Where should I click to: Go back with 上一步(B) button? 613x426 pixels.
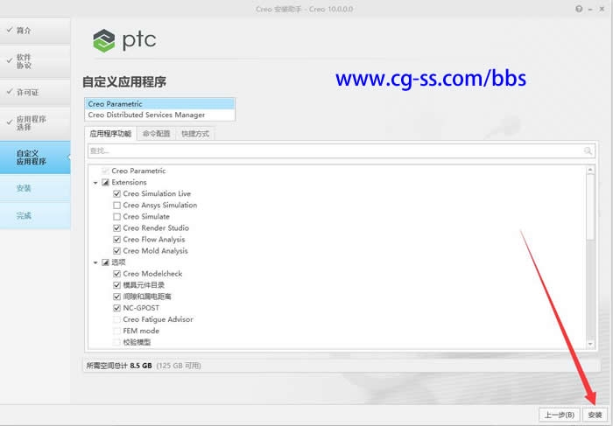click(x=558, y=414)
